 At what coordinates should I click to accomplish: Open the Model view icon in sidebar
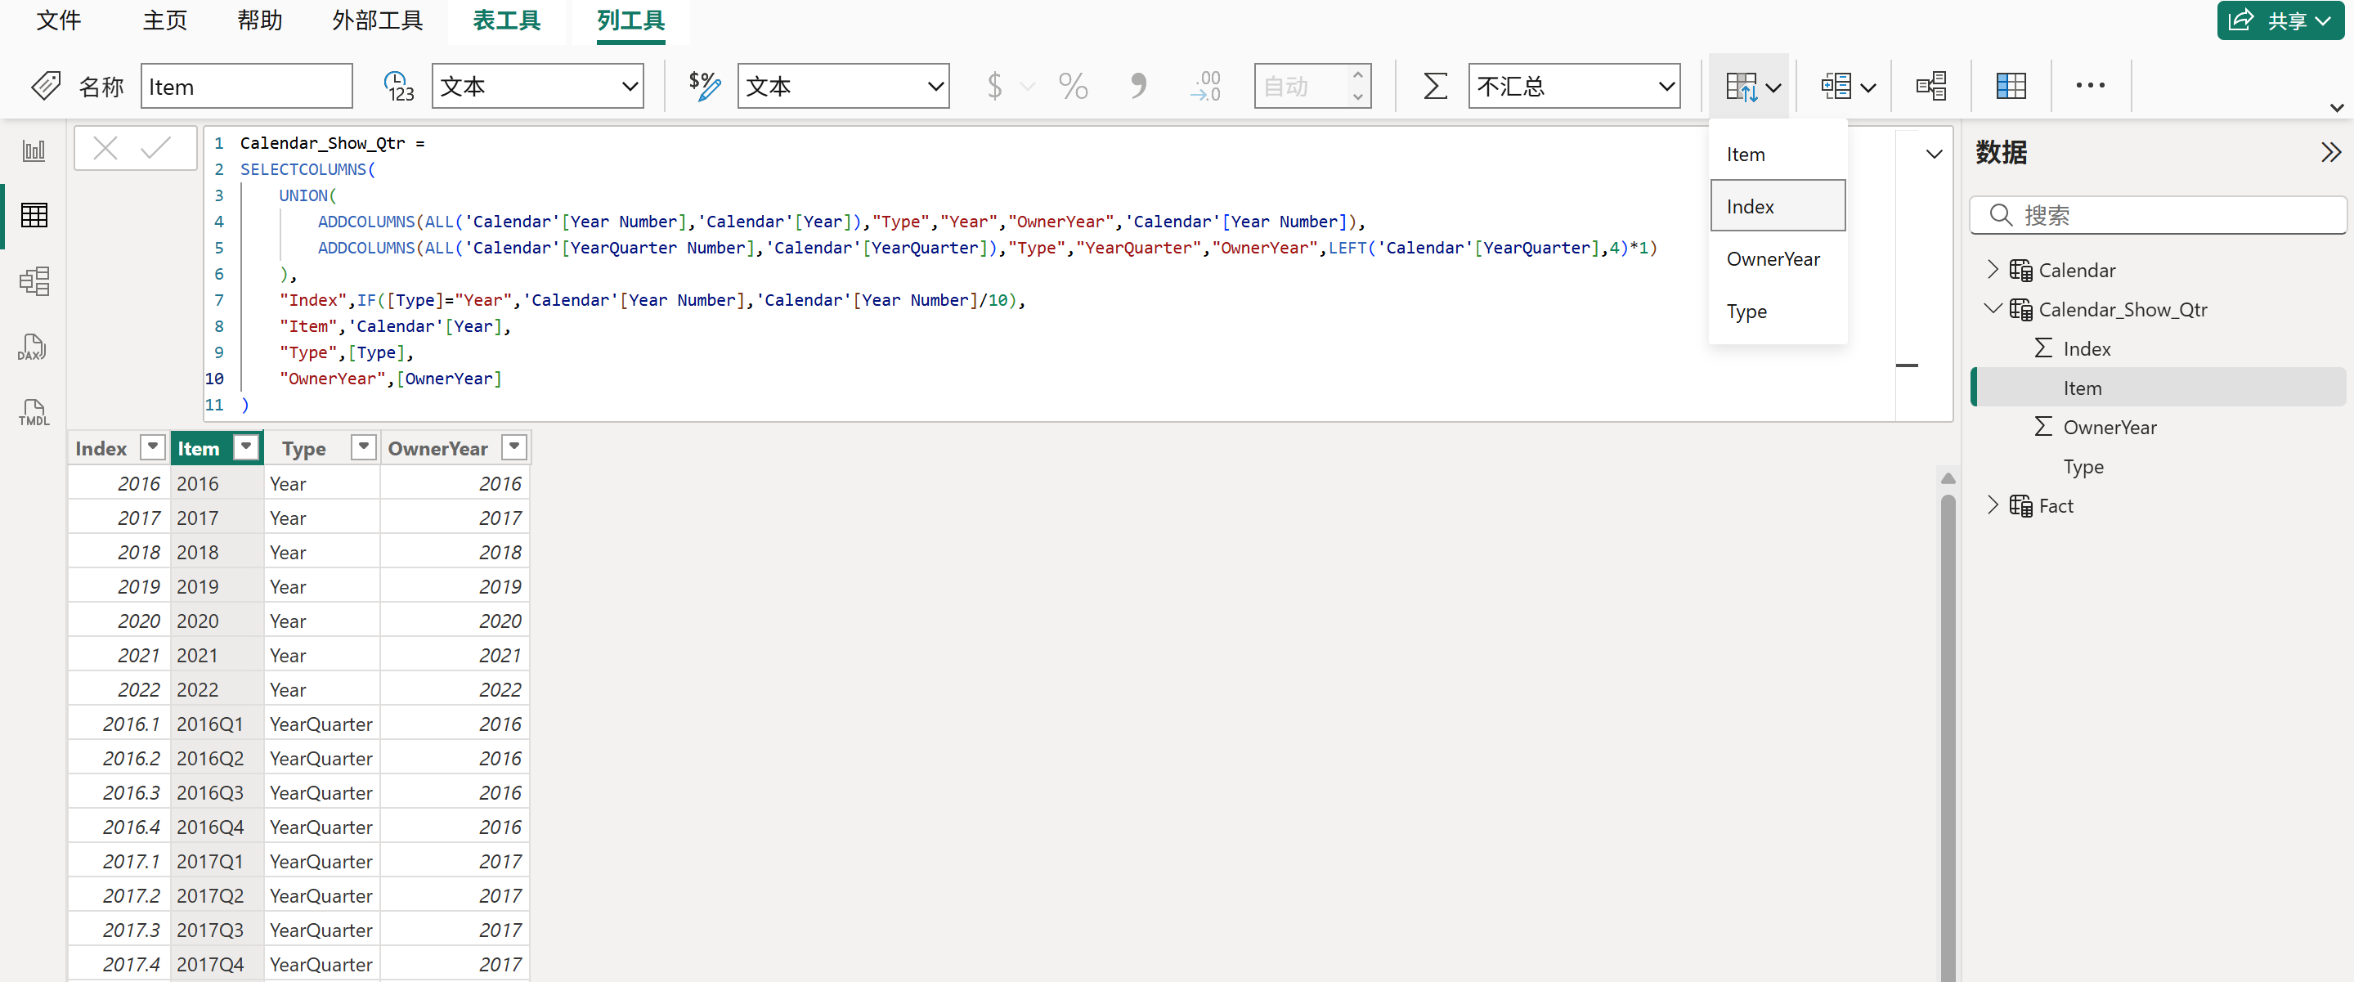pos(34,281)
